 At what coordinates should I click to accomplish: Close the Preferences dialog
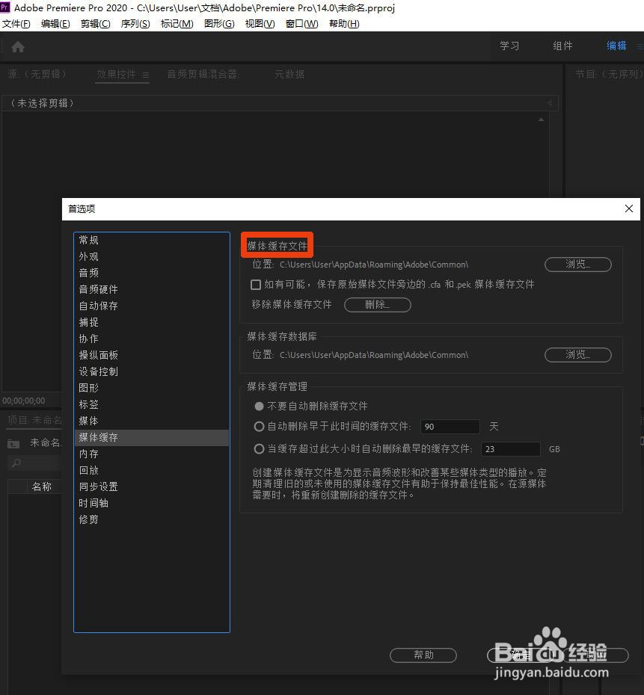pos(629,208)
